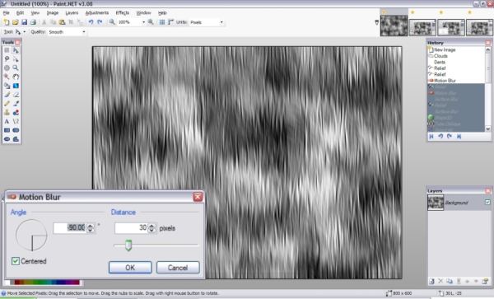Toggle the Centered checkbox
This screenshot has width=494, height=299.
[16, 261]
